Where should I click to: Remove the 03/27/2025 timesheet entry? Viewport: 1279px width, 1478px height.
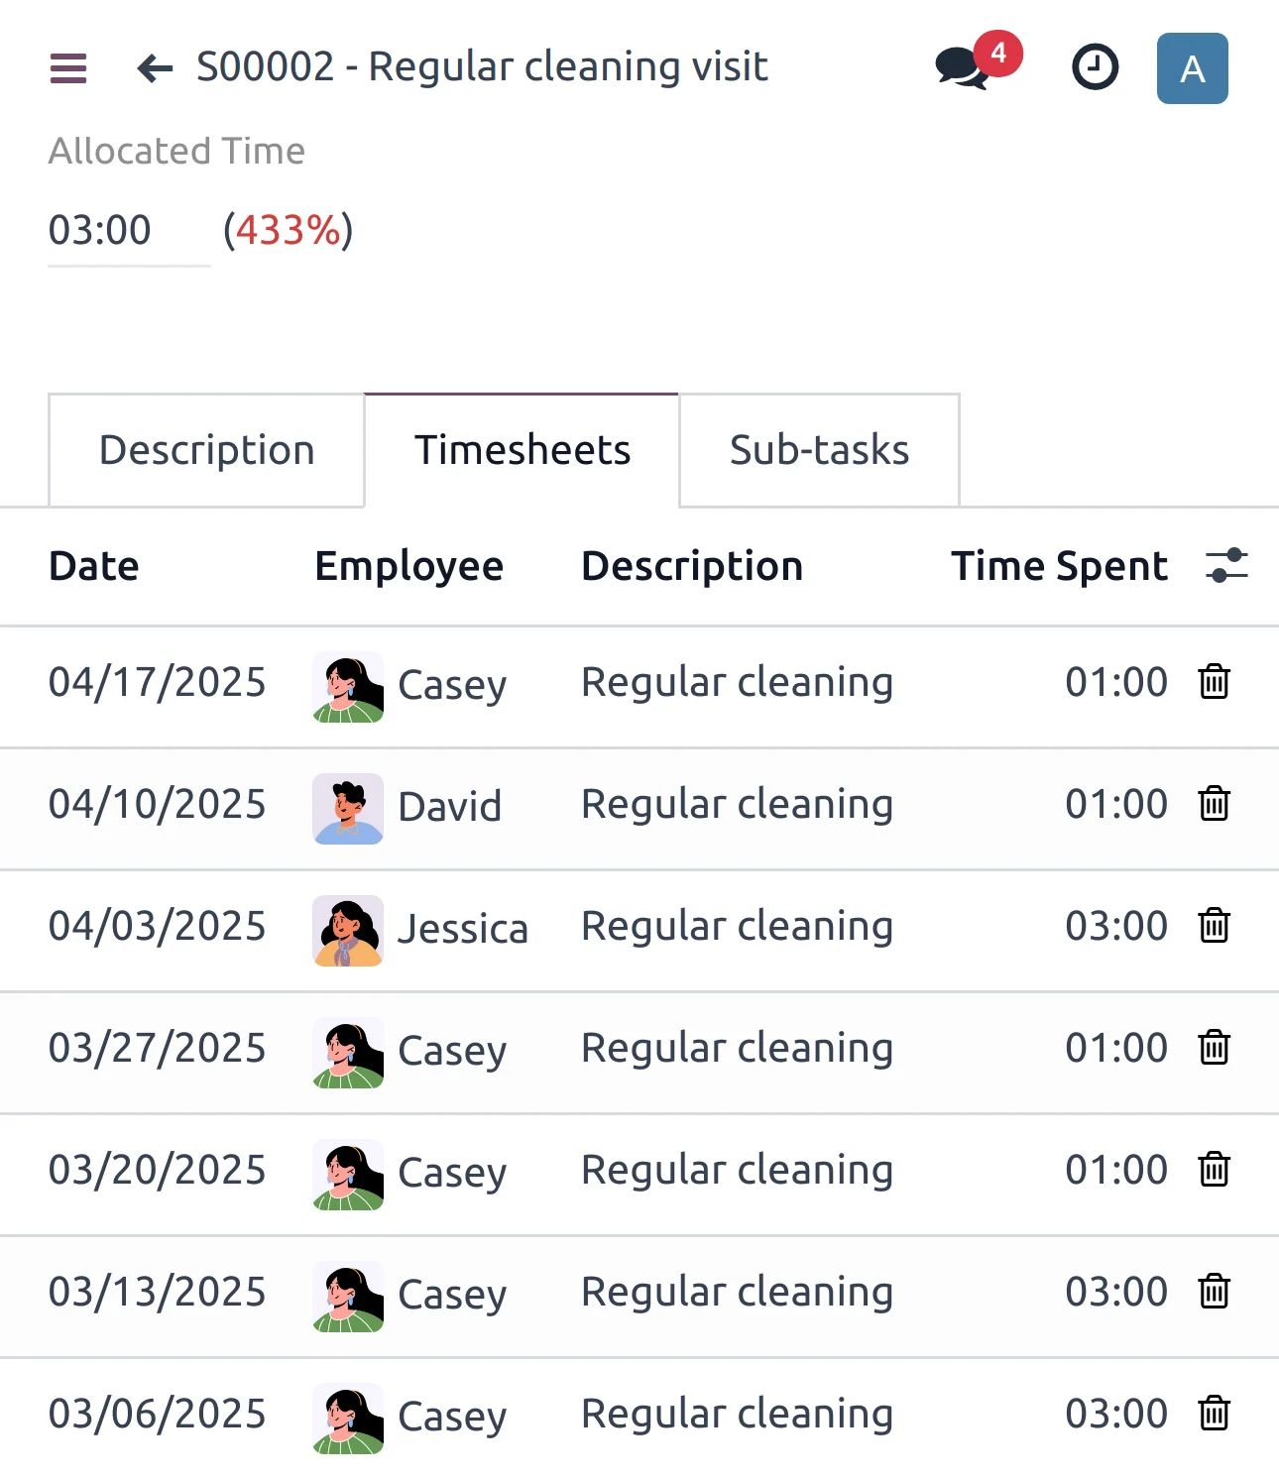(x=1214, y=1048)
